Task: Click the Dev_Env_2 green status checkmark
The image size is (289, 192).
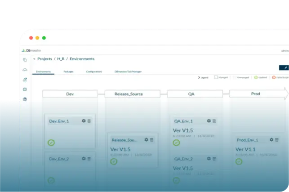Action: [51, 180]
